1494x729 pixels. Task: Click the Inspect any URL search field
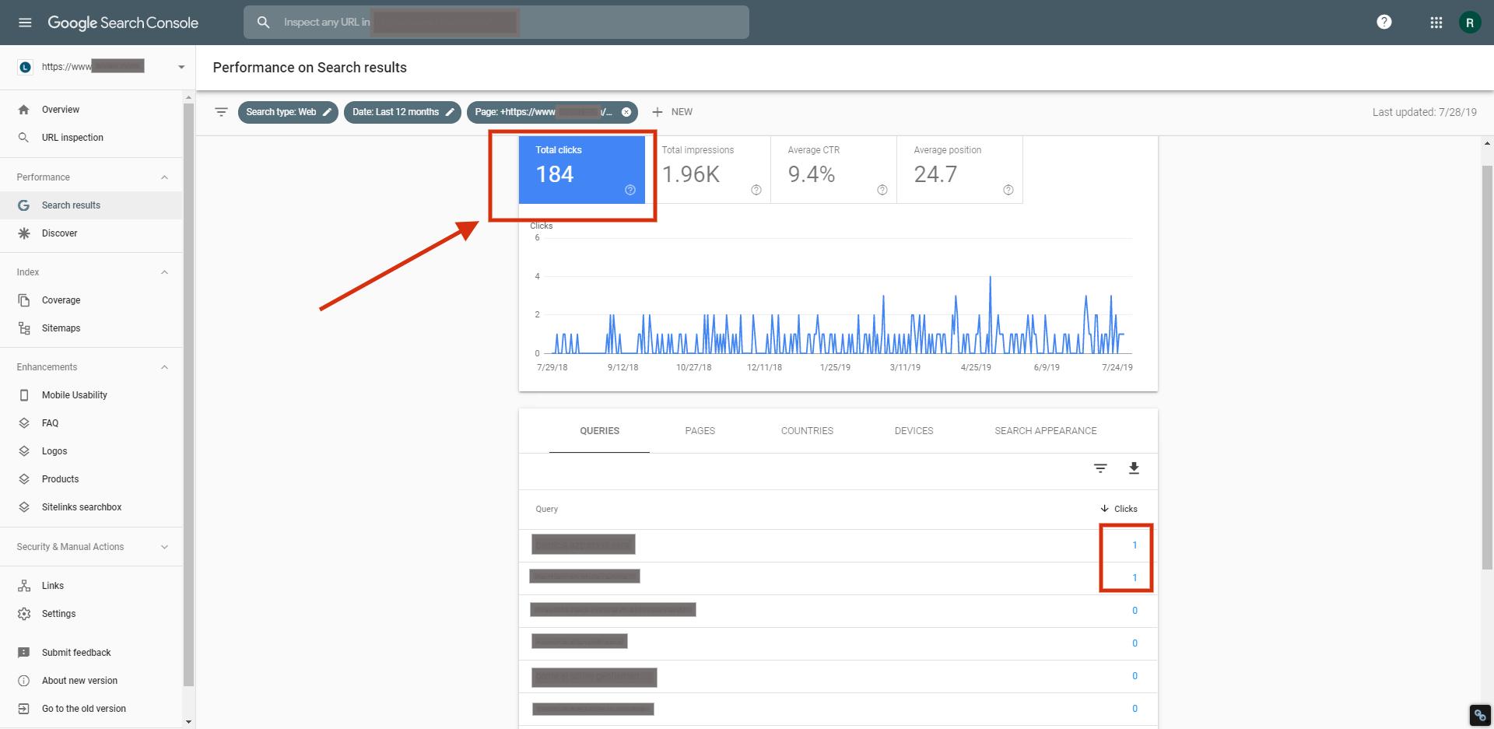click(x=496, y=23)
